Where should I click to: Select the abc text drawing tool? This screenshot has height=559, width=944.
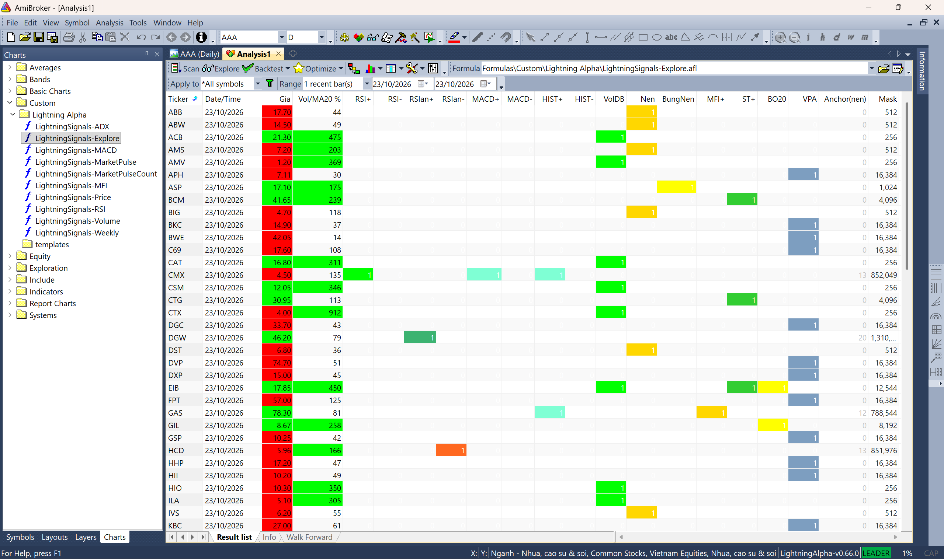(x=671, y=37)
